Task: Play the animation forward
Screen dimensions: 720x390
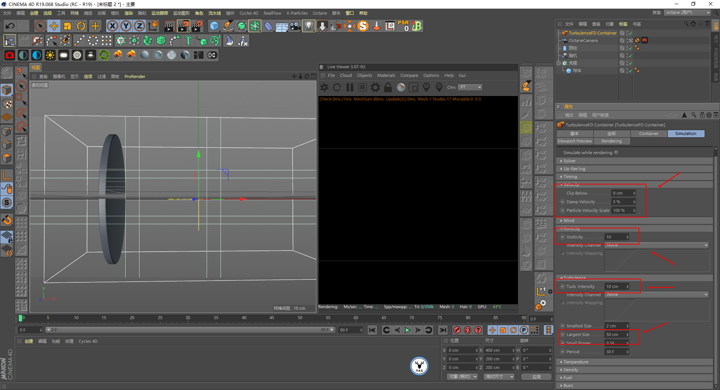Action: coord(407,330)
